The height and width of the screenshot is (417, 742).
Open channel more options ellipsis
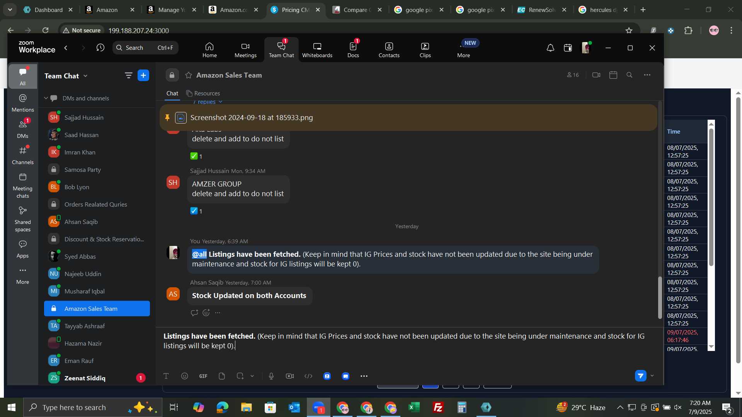[647, 75]
